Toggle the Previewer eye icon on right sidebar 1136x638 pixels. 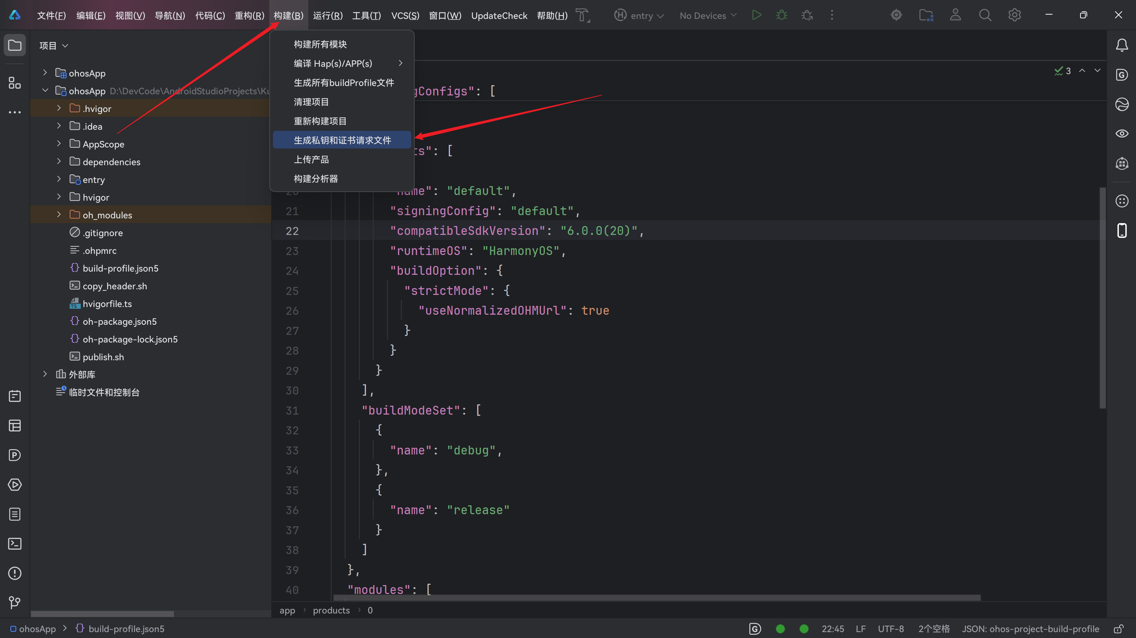coord(1122,134)
